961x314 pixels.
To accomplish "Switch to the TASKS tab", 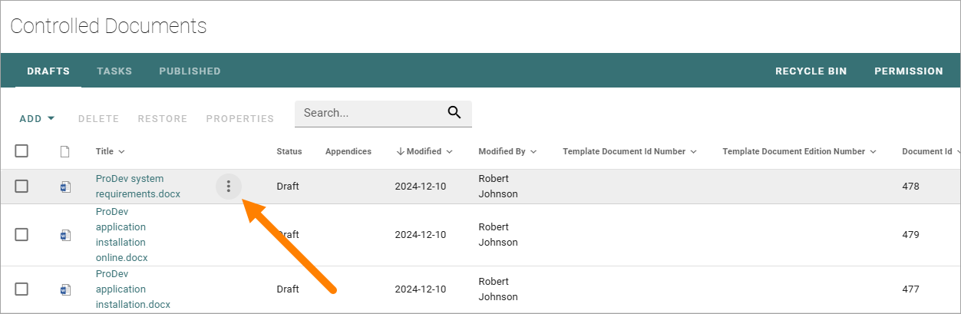I will pyautogui.click(x=114, y=71).
